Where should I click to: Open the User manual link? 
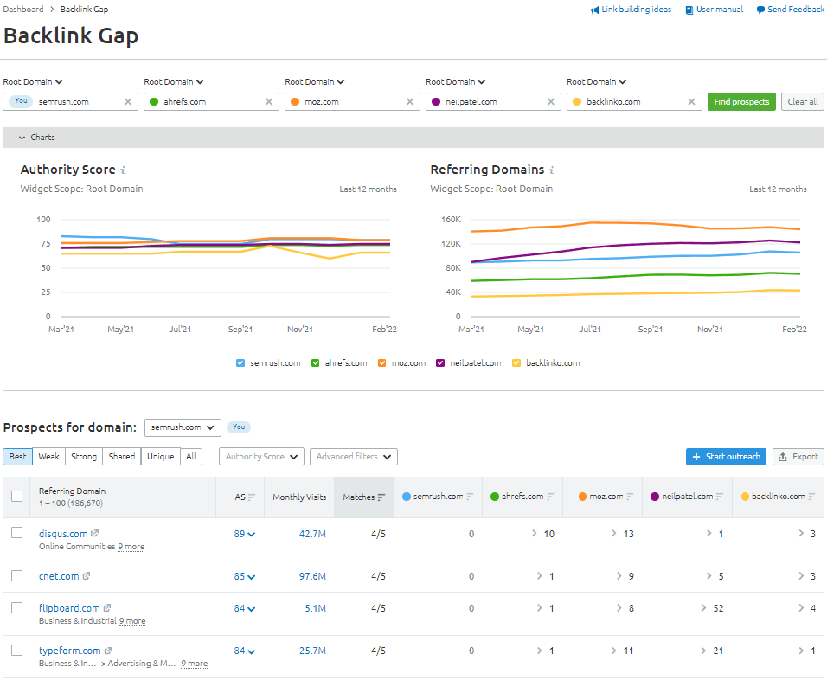(715, 10)
